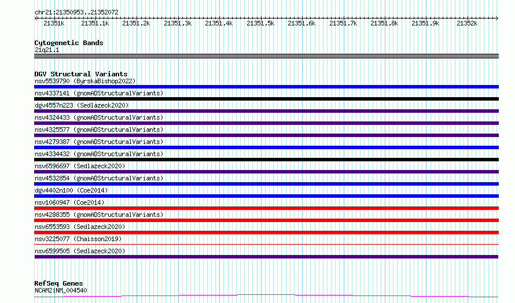Click the ruler's right arrow end

click(497, 18)
